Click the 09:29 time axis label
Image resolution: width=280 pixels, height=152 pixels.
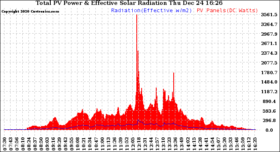tap(60, 144)
